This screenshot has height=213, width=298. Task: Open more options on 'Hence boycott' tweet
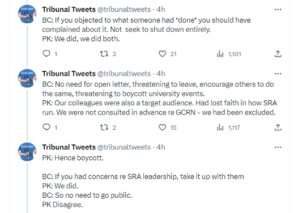(278, 147)
